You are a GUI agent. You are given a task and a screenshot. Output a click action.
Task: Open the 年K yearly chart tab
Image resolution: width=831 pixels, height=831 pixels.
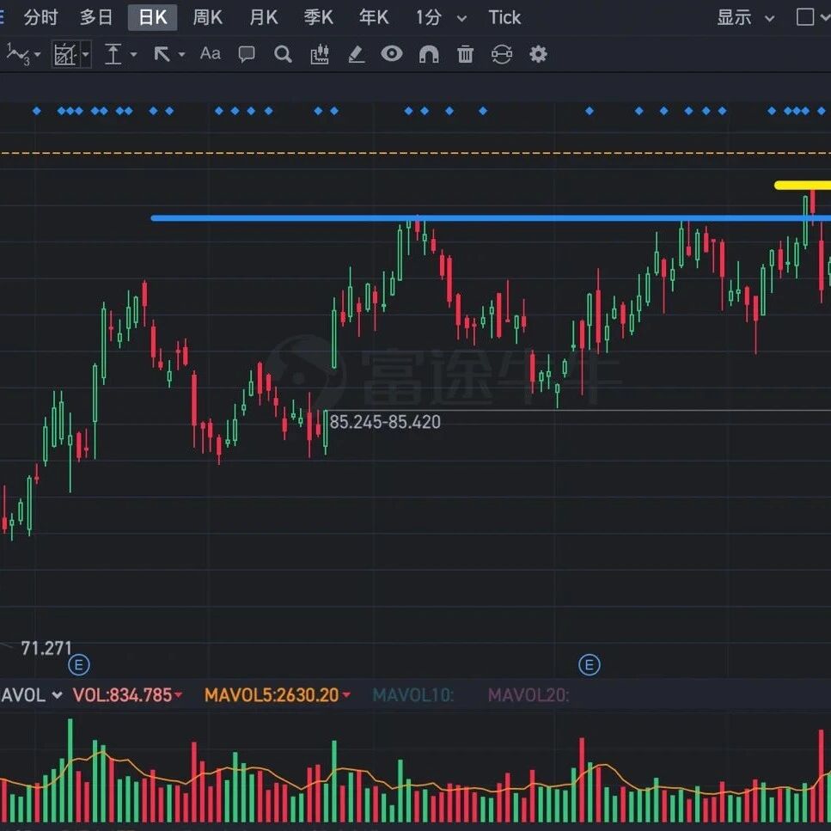point(374,17)
